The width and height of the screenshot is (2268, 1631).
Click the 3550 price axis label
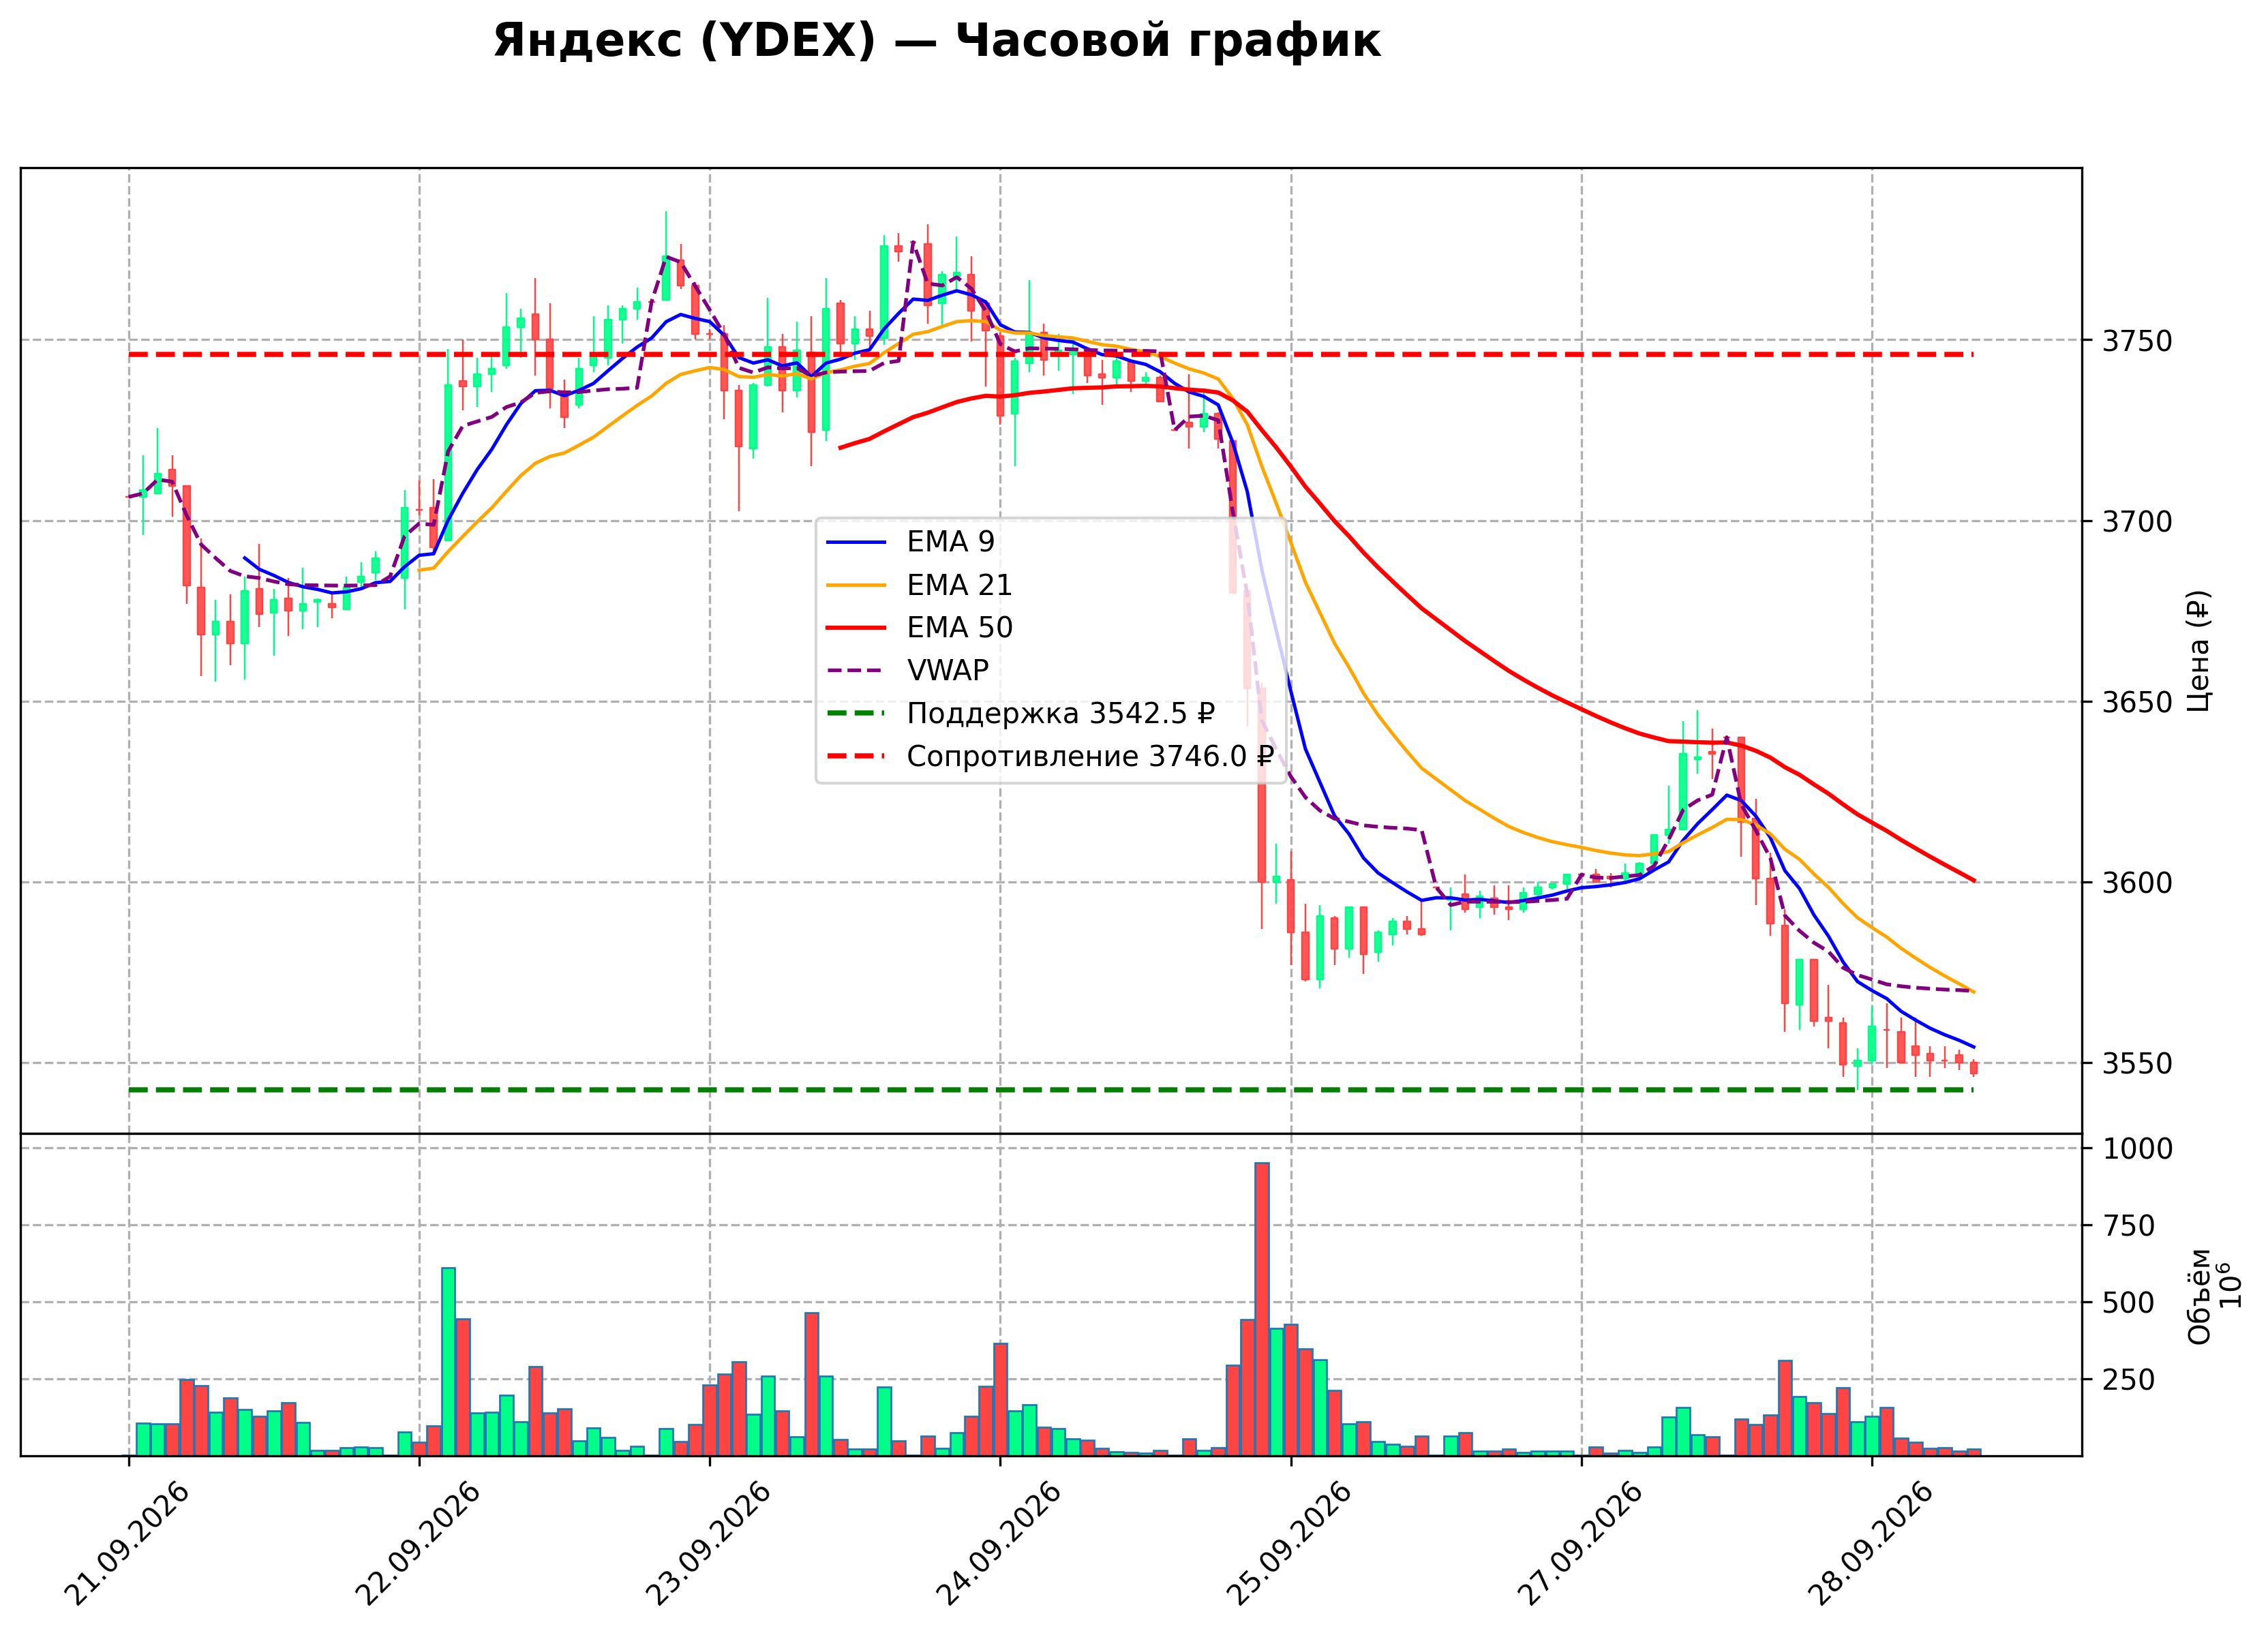coord(2137,1064)
